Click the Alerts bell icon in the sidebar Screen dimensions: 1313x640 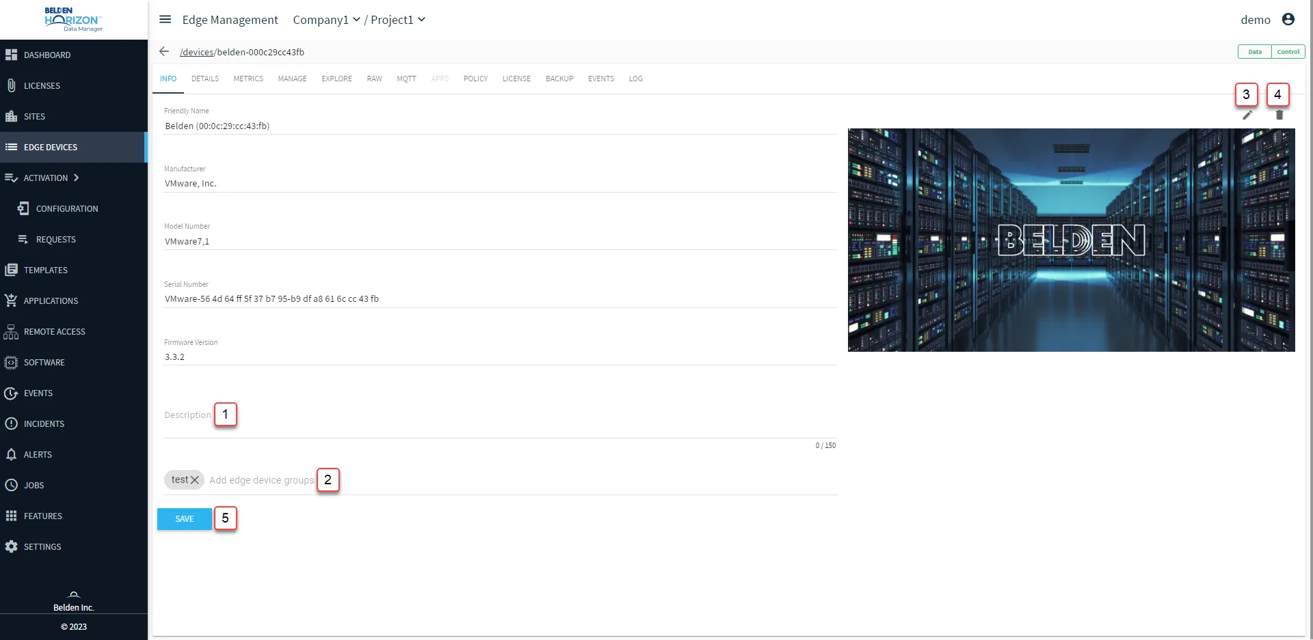tap(11, 454)
